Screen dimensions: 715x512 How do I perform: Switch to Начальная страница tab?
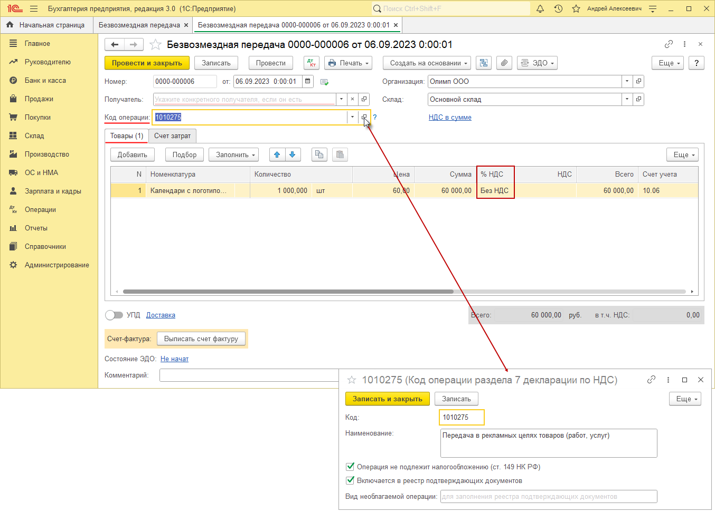click(46, 25)
